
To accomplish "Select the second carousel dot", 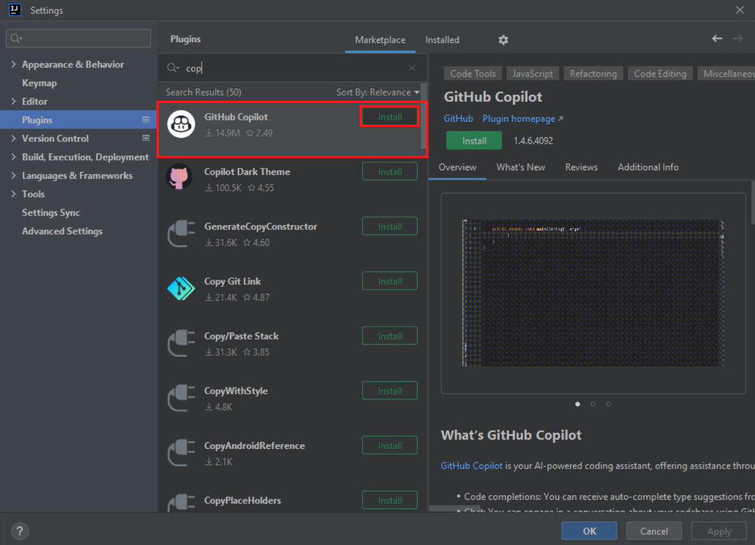I will [593, 404].
